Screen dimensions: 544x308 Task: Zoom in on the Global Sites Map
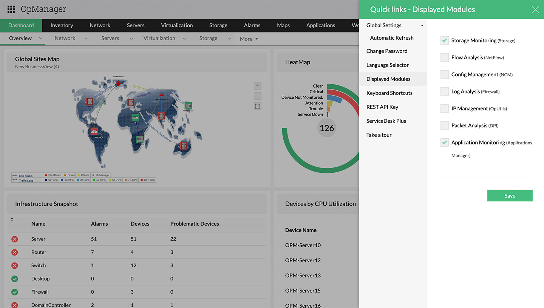[258, 86]
